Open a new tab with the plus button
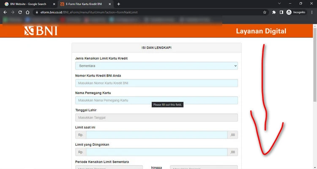The image size is (317, 169). coord(118,4)
